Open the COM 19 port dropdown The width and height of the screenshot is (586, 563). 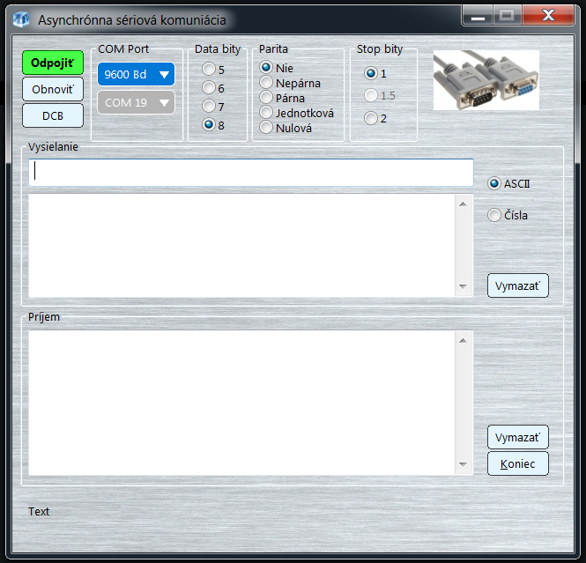(x=137, y=102)
